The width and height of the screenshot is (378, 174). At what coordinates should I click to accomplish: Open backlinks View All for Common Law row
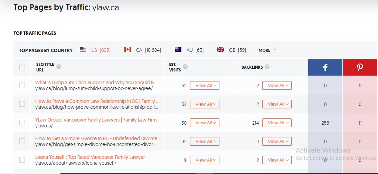point(277,104)
